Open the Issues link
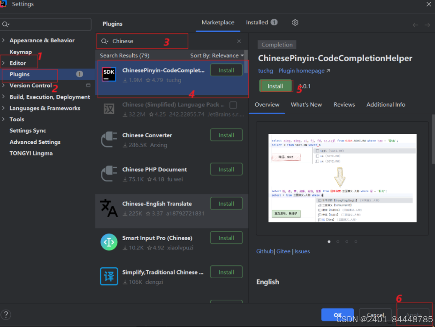Image resolution: width=435 pixels, height=327 pixels. pos(302,251)
